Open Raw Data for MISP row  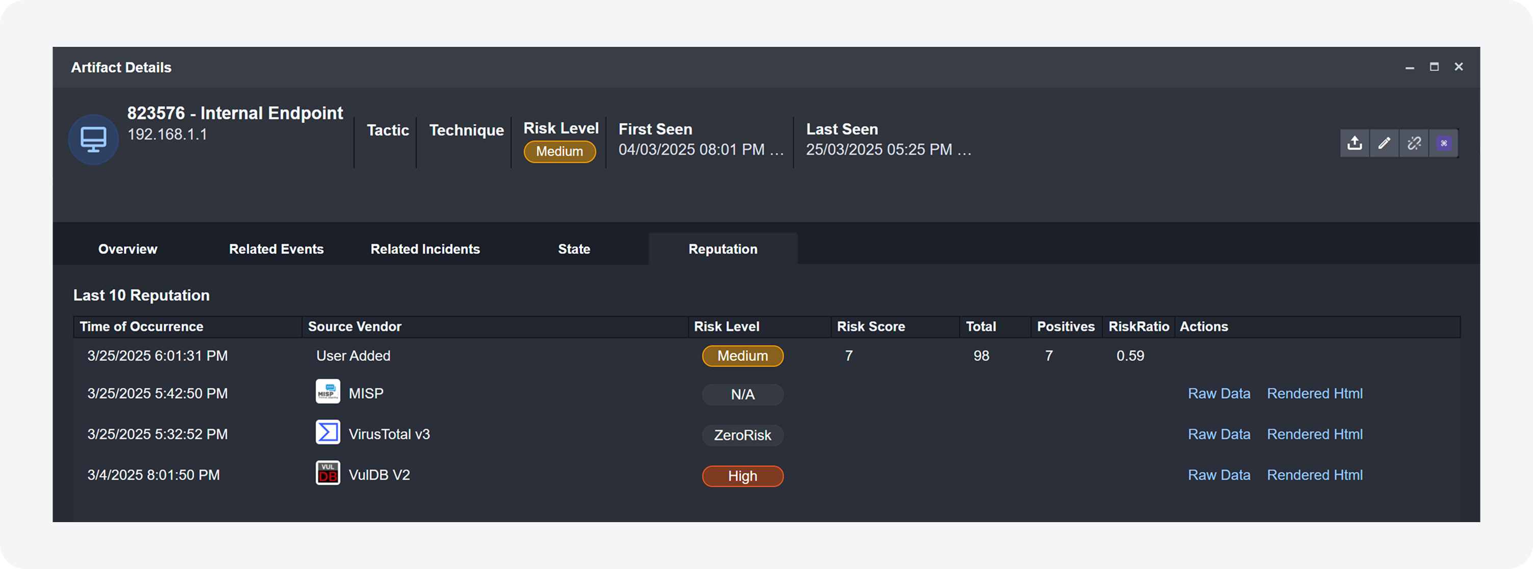click(1219, 394)
